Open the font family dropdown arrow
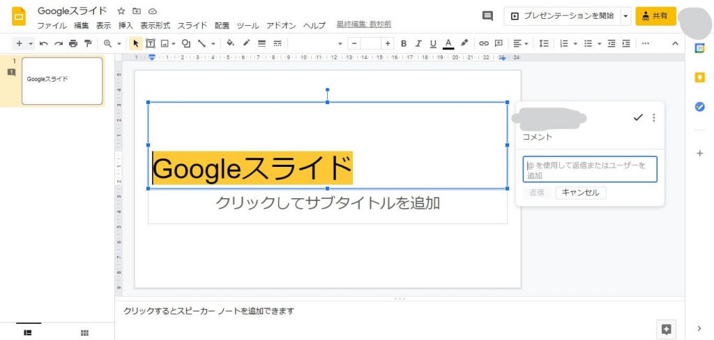 point(340,44)
